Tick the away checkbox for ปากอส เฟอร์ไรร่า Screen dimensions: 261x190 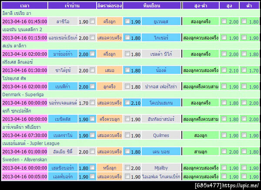127,87
